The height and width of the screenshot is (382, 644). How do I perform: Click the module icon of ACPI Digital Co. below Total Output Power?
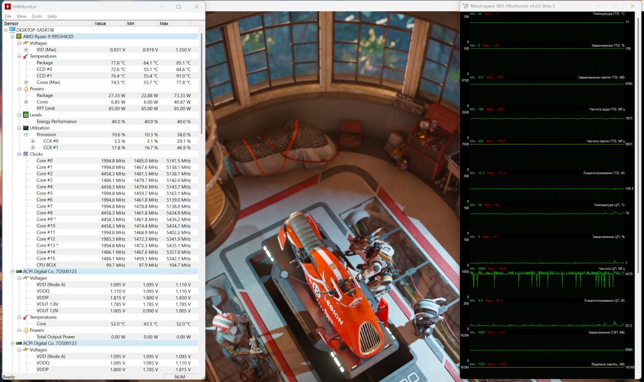19,343
